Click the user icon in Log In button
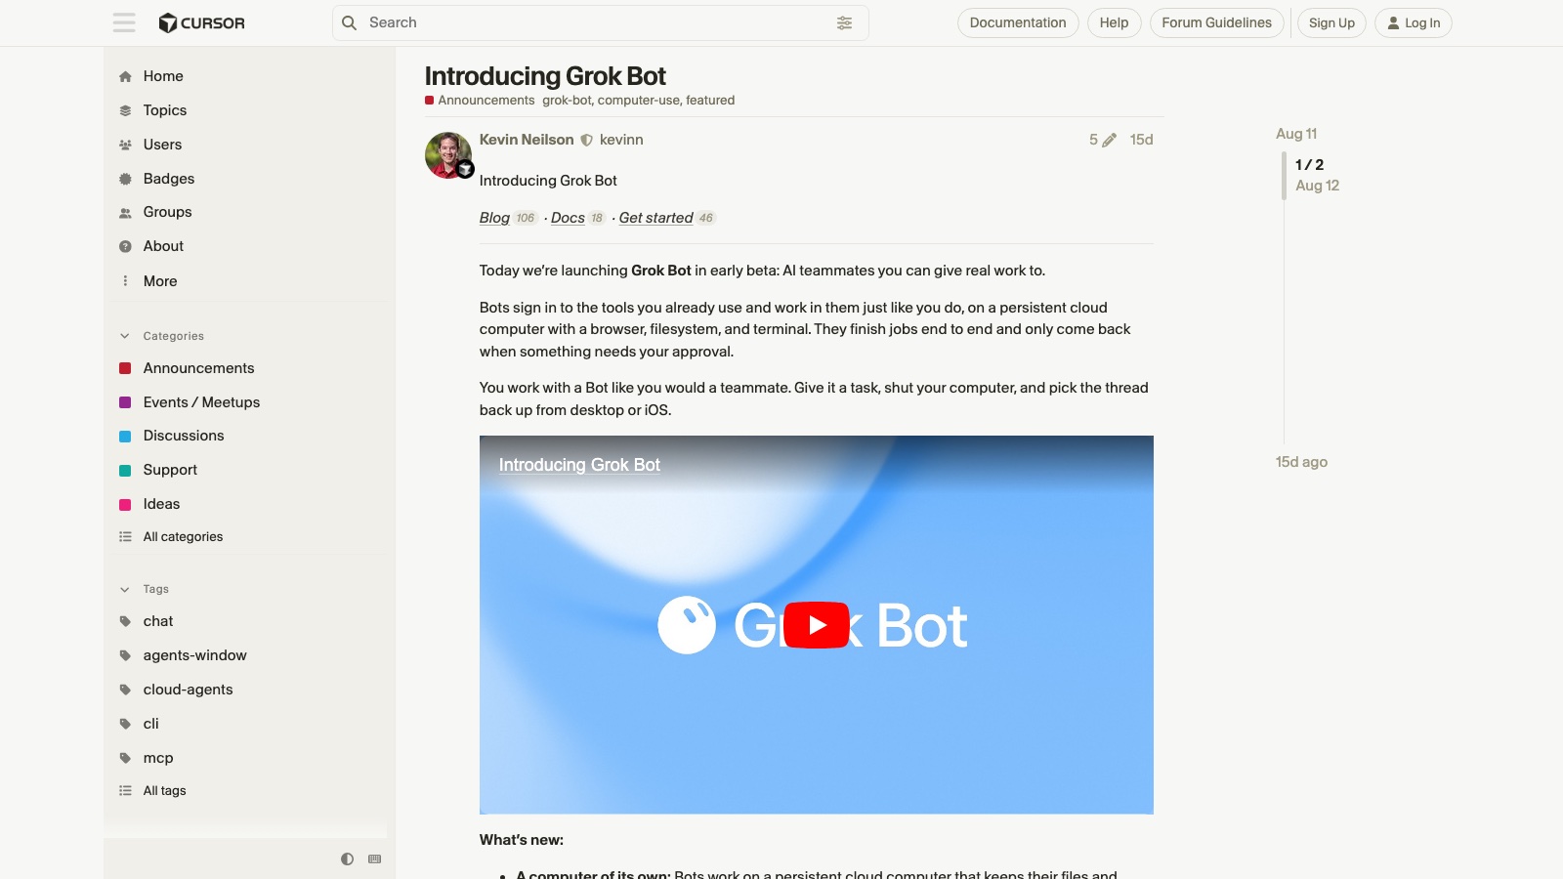This screenshot has height=879, width=1563. (x=1393, y=22)
